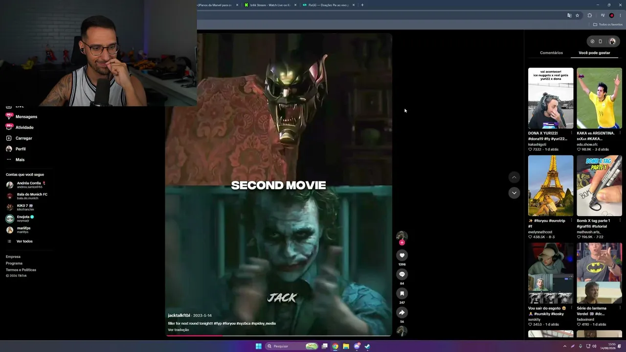The height and width of the screenshot is (352, 626).
Task: Switch to the brkk Stream Kick tab
Action: (270, 5)
